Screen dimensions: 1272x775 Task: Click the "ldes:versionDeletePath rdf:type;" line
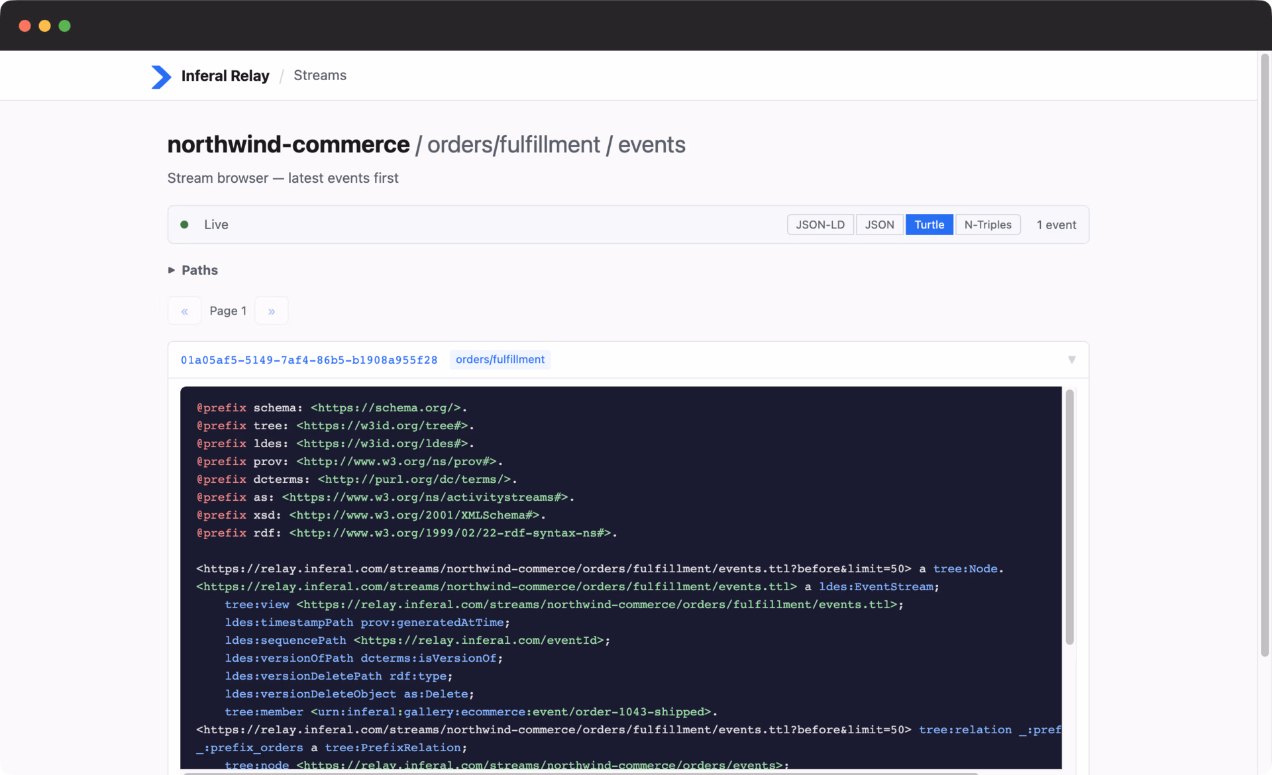[x=339, y=676]
